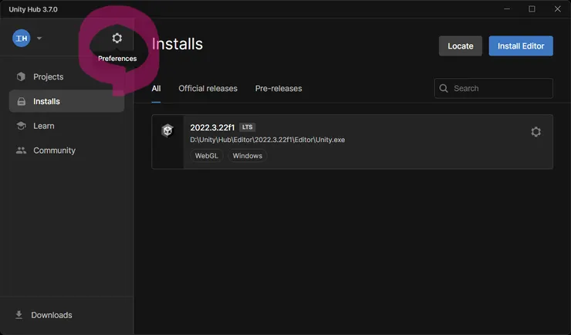This screenshot has width=571, height=335.
Task: Open settings gear for 2022.3.22f1
Action: pyautogui.click(x=536, y=132)
